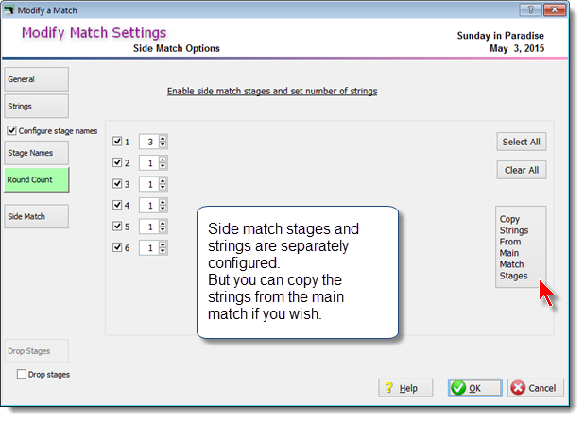Open the General settings tab
Screen dimensions: 584x421
[37, 79]
